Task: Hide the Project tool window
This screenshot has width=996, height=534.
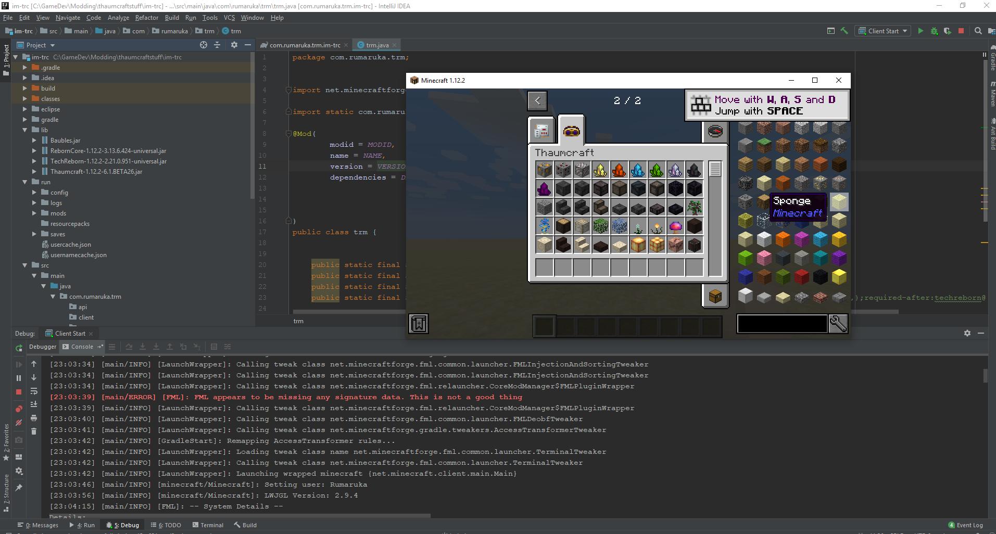Action: pyautogui.click(x=248, y=45)
